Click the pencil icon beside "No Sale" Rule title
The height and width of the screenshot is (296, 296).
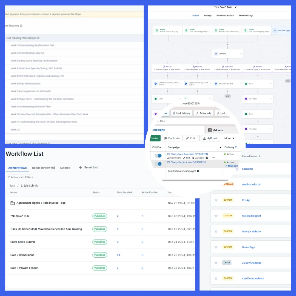click(x=235, y=7)
